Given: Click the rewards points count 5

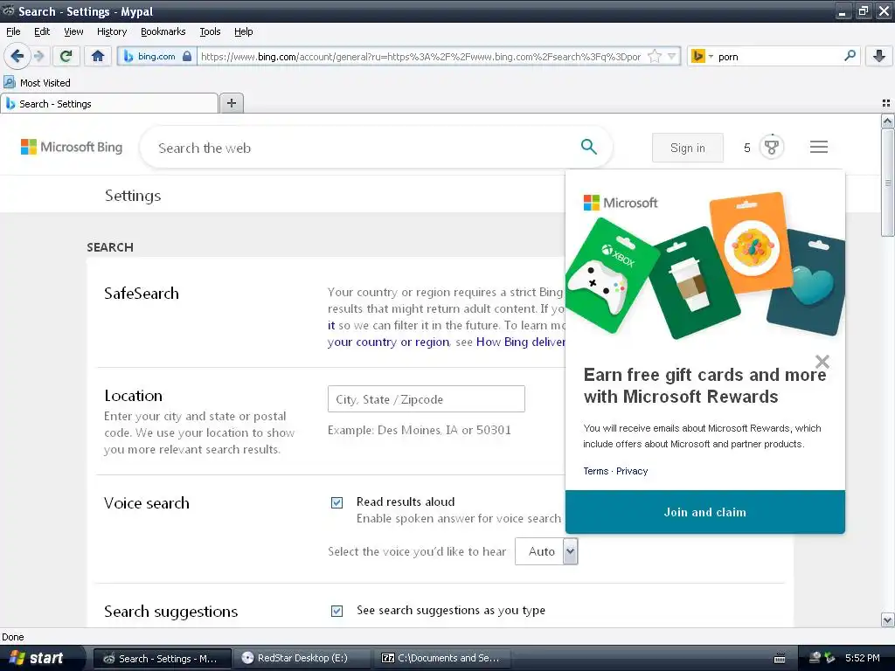Looking at the screenshot, I should click(746, 148).
